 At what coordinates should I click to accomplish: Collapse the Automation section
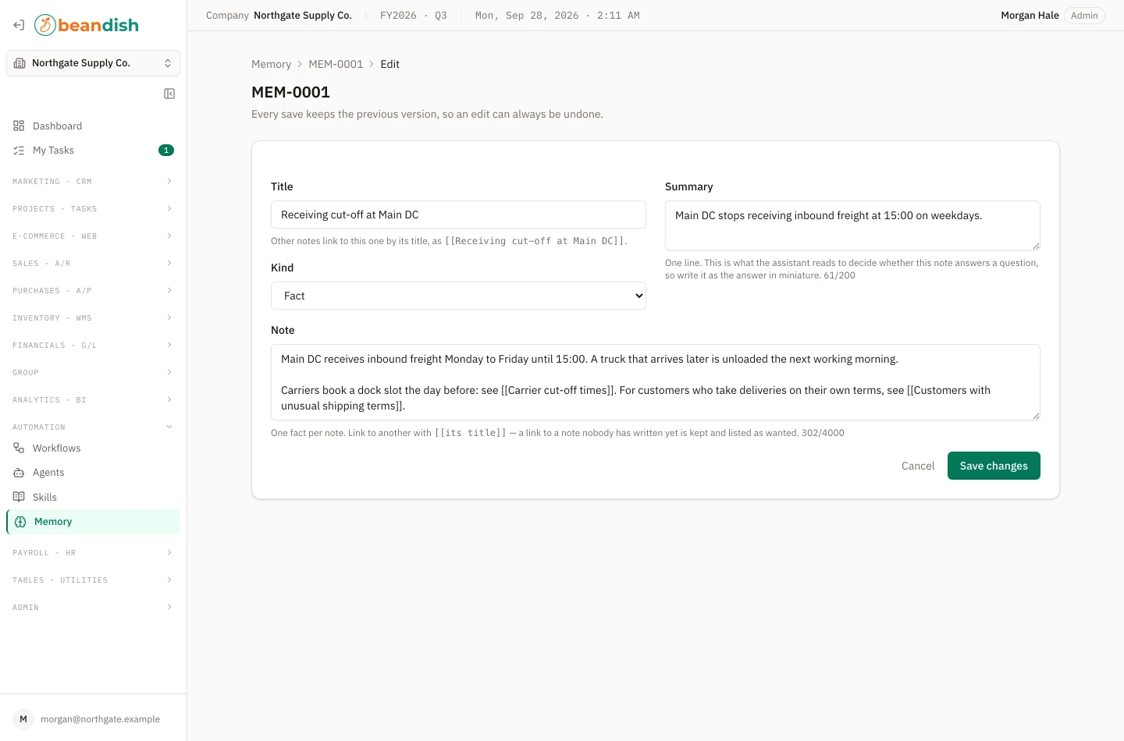point(93,427)
